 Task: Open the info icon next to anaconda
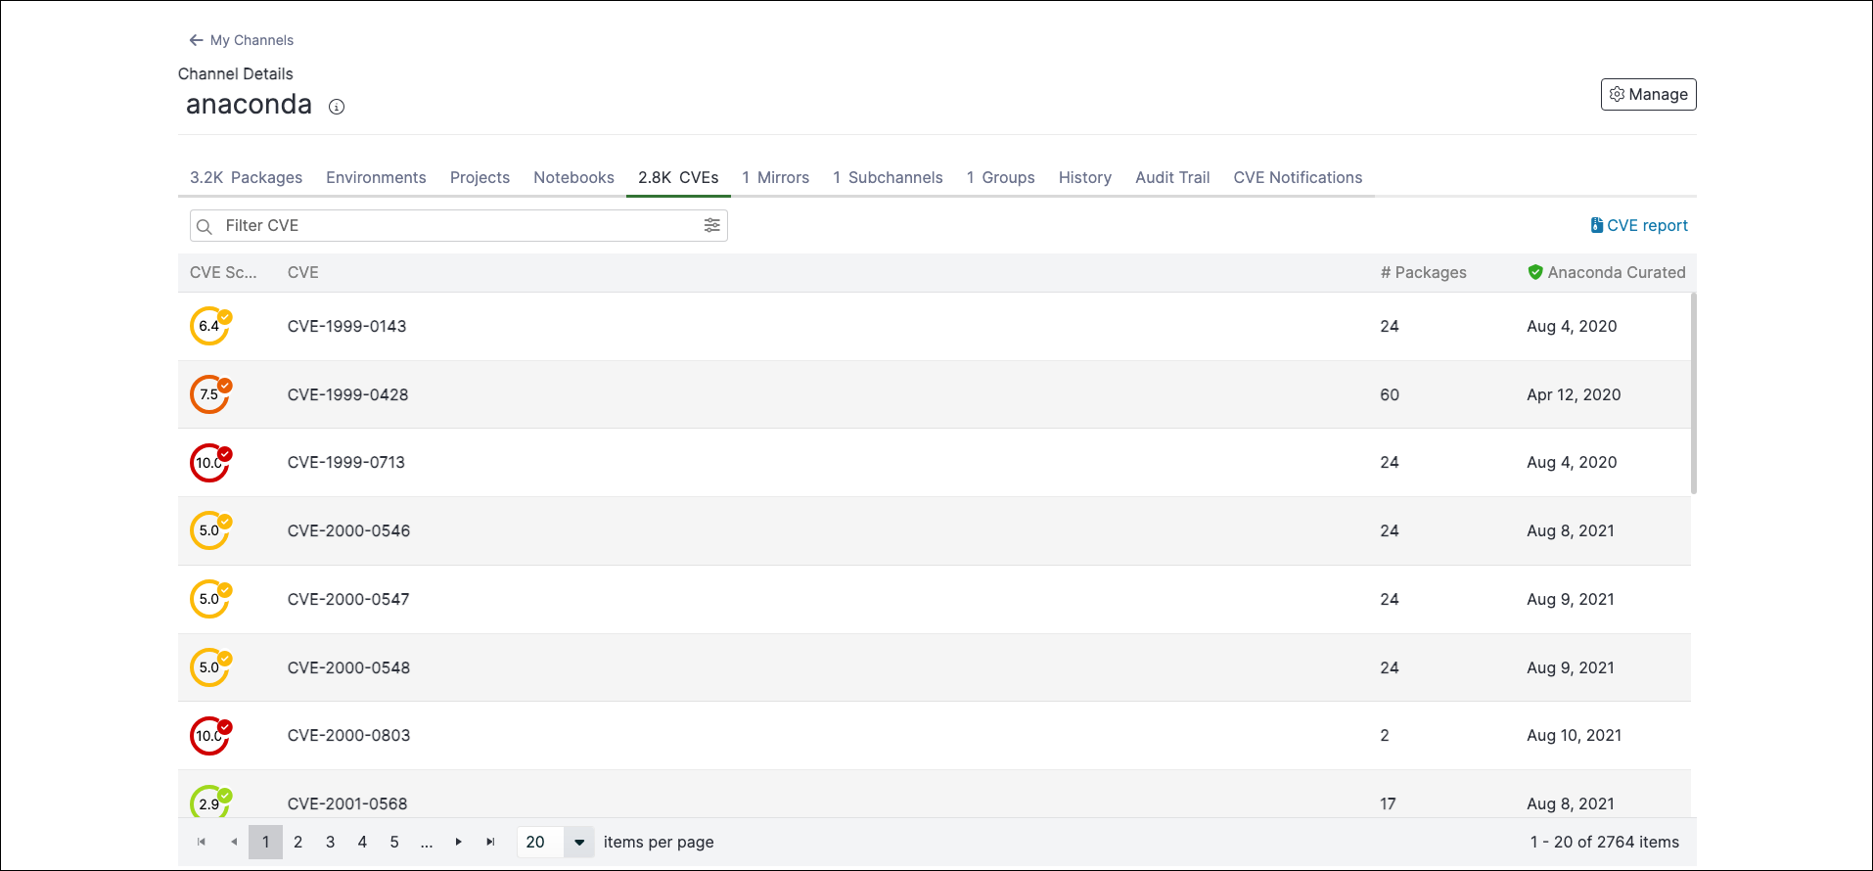point(337,107)
